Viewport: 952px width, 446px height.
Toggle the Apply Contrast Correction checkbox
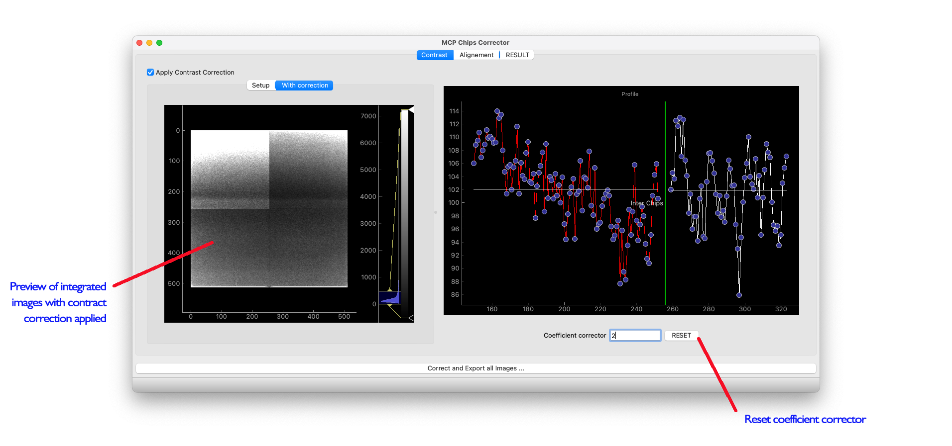pyautogui.click(x=150, y=72)
